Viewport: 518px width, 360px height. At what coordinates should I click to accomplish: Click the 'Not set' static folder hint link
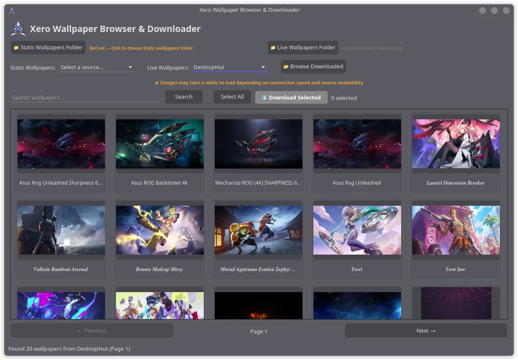point(141,48)
